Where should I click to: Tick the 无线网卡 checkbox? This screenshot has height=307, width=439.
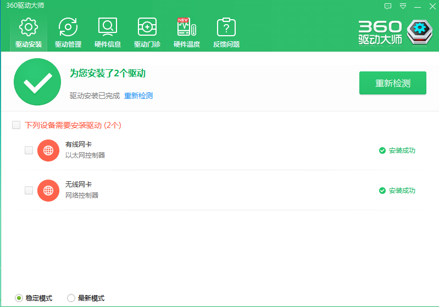pos(29,191)
